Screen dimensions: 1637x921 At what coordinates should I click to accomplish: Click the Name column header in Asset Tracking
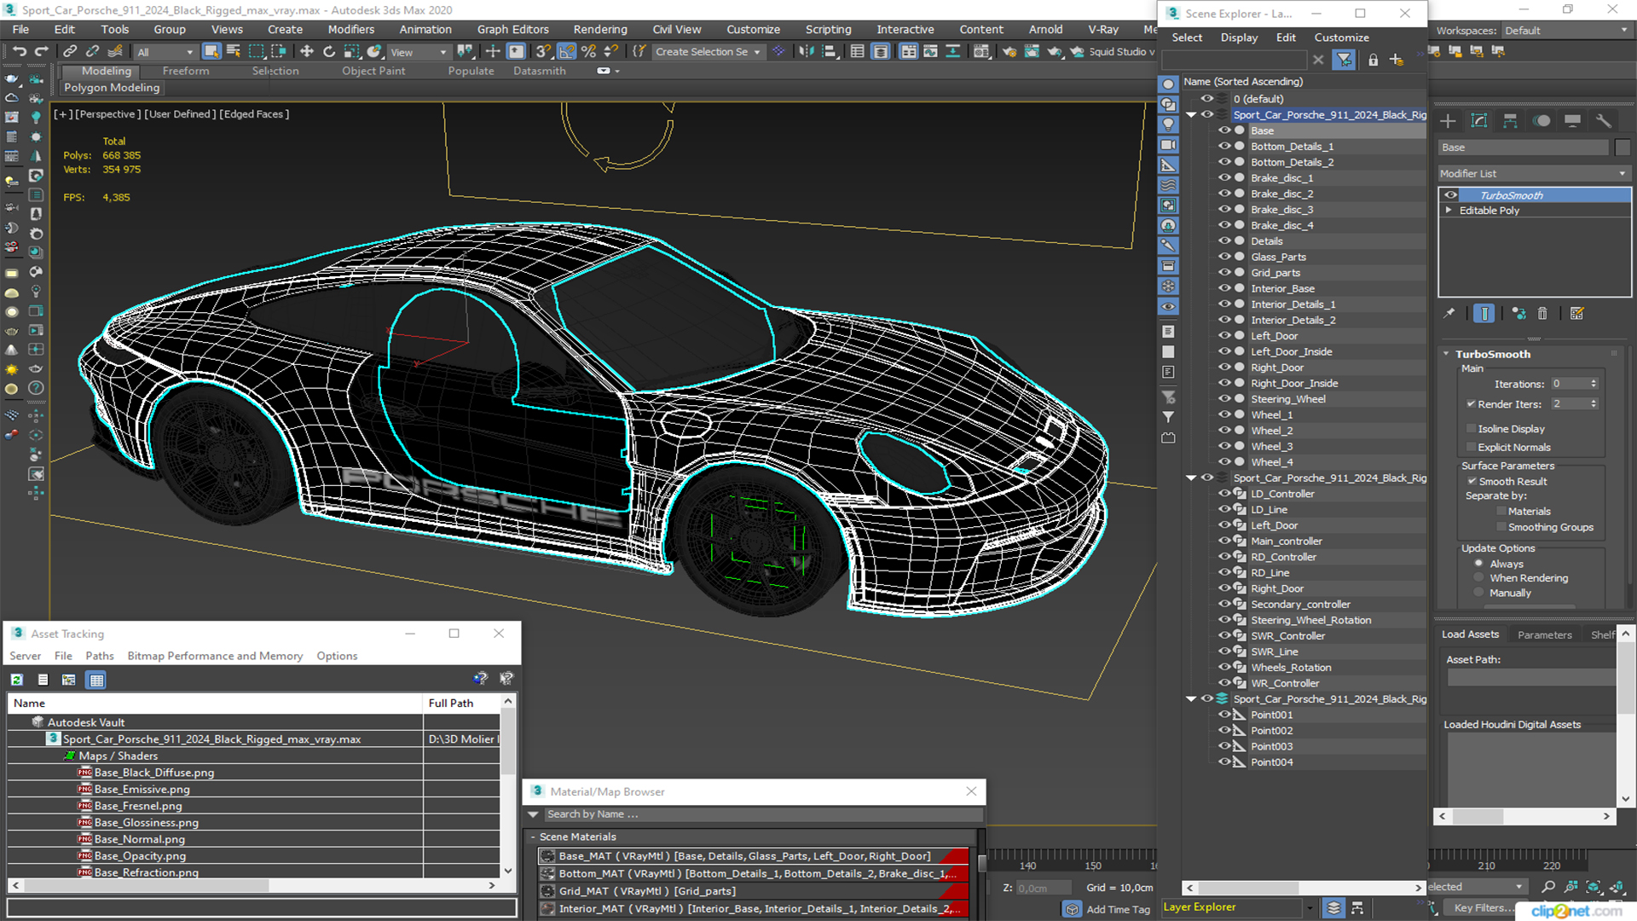(215, 704)
